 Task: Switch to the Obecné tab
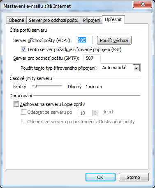[16, 20]
